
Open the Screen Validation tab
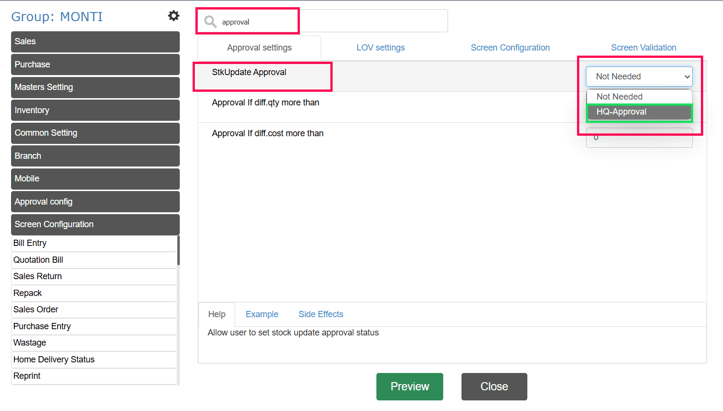[643, 48]
